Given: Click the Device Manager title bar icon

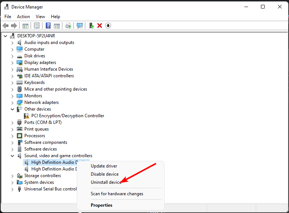Looking at the screenshot, I should point(6,7).
